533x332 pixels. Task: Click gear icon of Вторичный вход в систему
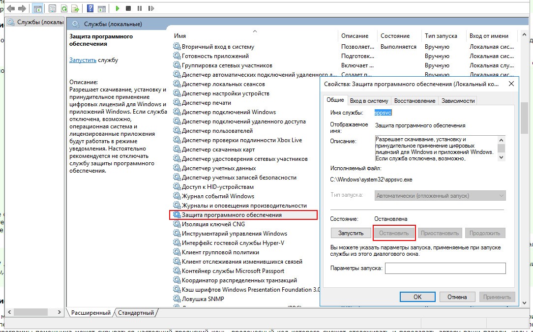(x=177, y=47)
